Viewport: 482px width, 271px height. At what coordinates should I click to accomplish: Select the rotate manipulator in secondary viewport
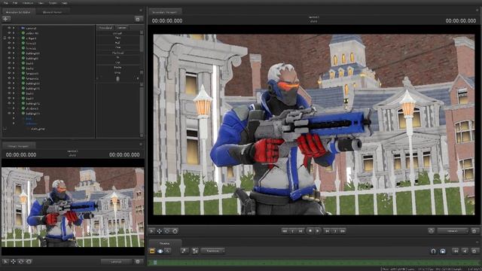pos(167,231)
